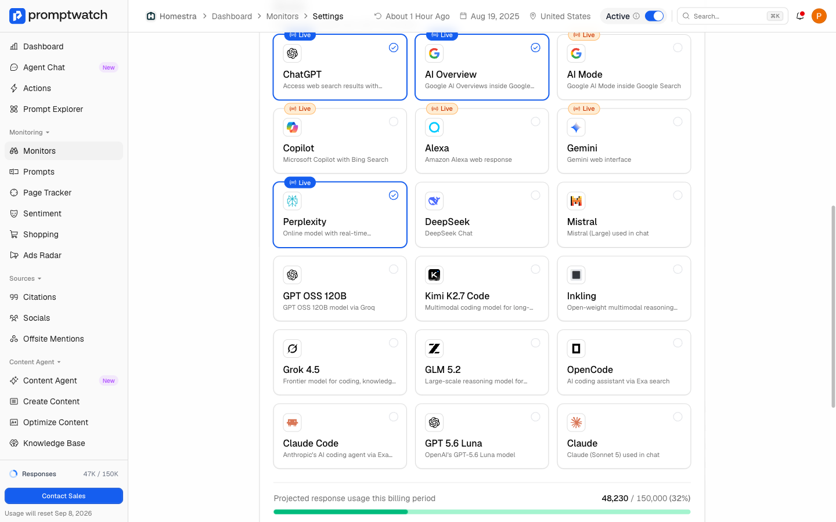Open the user avatar P menu
Screen dimensions: 836x522
pyautogui.click(x=819, y=16)
